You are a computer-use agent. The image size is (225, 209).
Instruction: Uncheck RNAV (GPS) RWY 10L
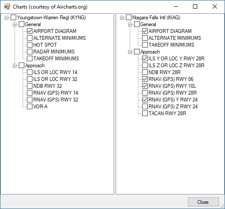click(145, 86)
